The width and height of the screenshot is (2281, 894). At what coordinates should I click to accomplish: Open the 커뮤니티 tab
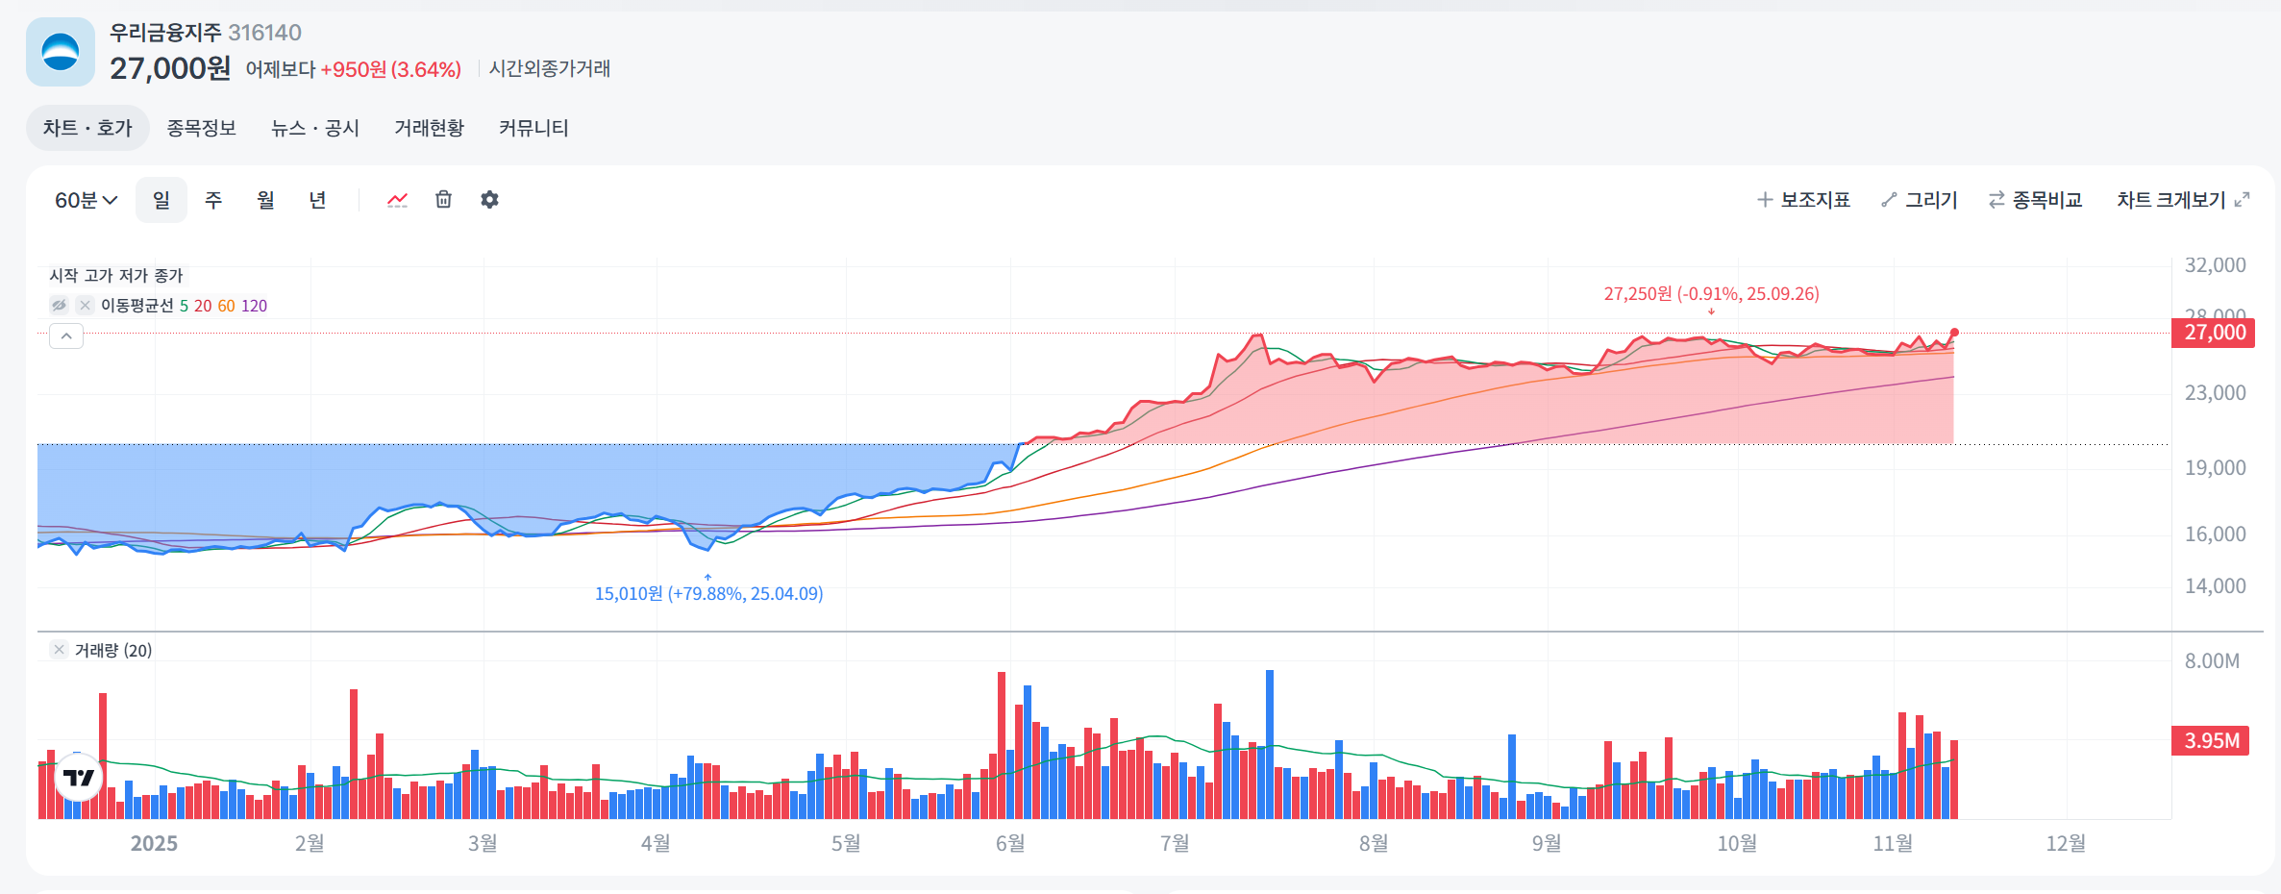pyautogui.click(x=533, y=128)
